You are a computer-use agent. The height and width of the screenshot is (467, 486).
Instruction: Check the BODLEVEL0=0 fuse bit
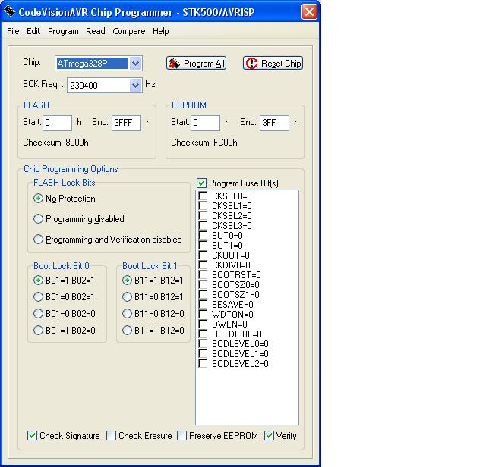tap(203, 344)
